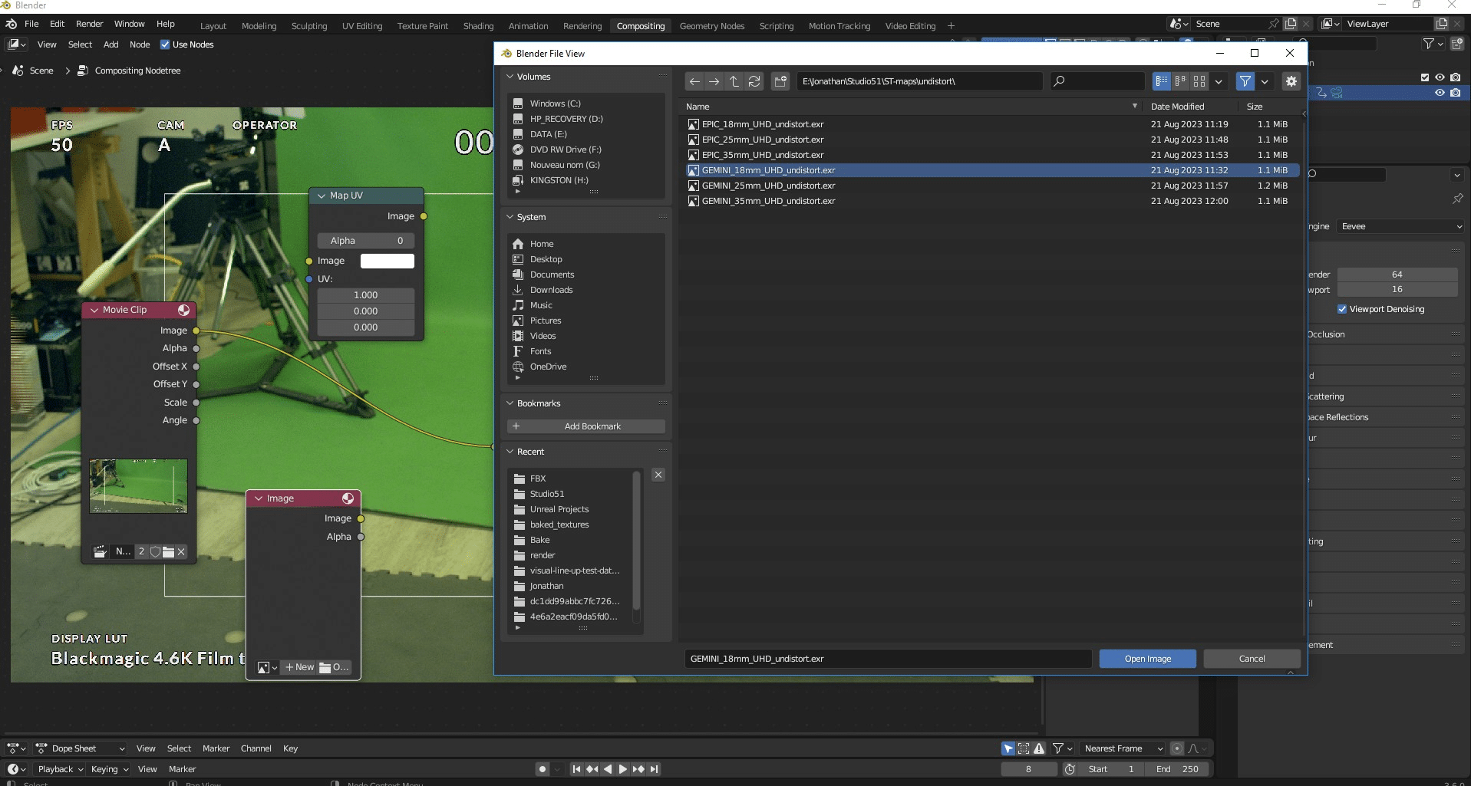Switch to thumbnail display mode
Screen dimensions: 1471x786
(x=1199, y=81)
